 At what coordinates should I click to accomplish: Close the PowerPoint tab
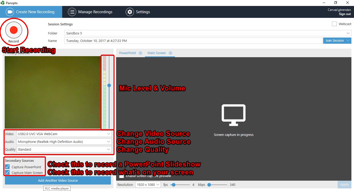pos(140,53)
